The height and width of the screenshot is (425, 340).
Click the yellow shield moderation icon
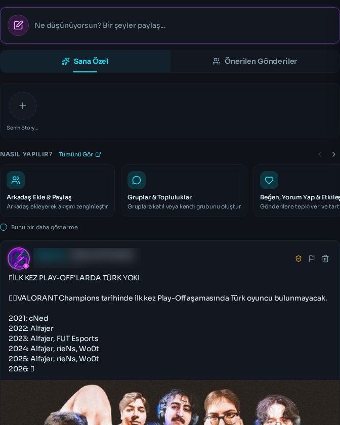[298, 259]
